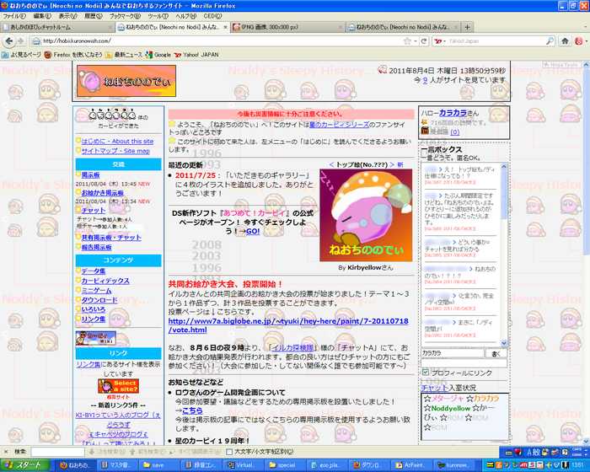Run search with the magnifier icon

[550, 41]
